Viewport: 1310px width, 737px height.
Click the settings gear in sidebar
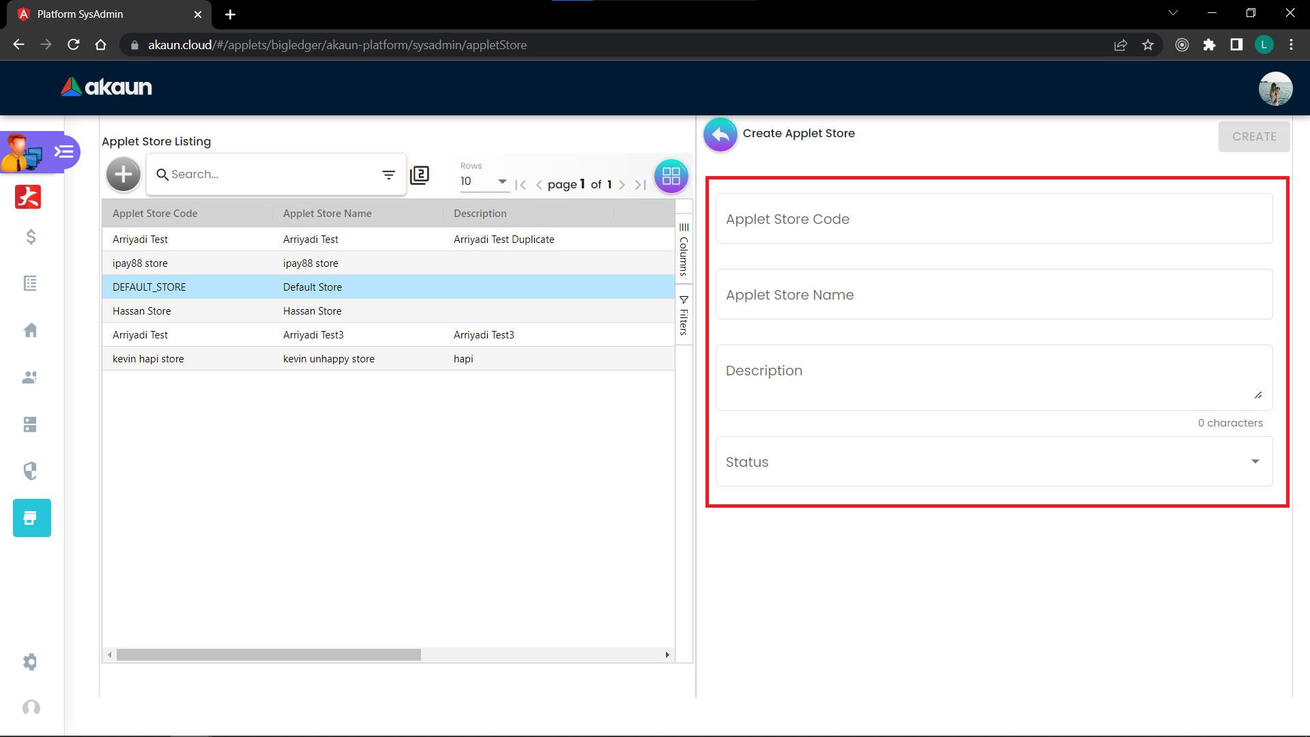pyautogui.click(x=31, y=662)
